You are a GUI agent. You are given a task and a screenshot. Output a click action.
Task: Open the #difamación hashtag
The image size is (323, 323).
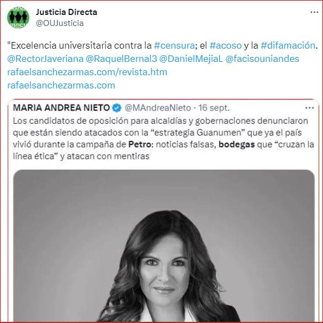[288, 45]
